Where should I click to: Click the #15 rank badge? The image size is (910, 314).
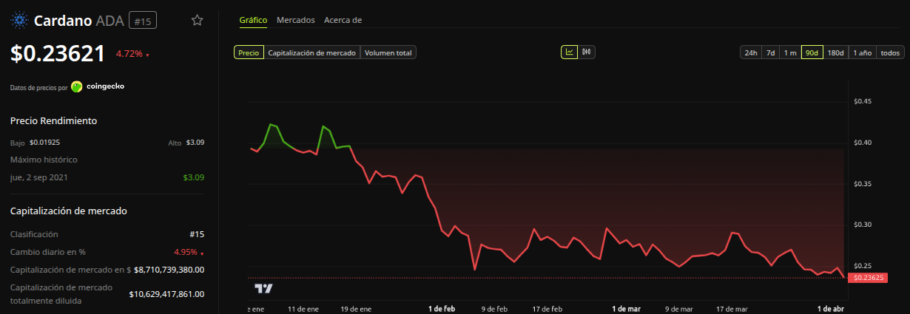143,21
